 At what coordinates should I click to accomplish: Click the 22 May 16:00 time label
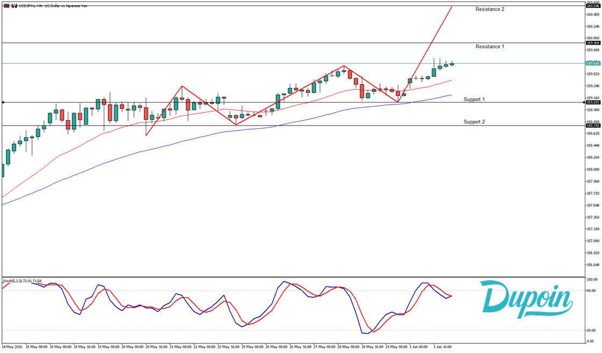click(229, 347)
